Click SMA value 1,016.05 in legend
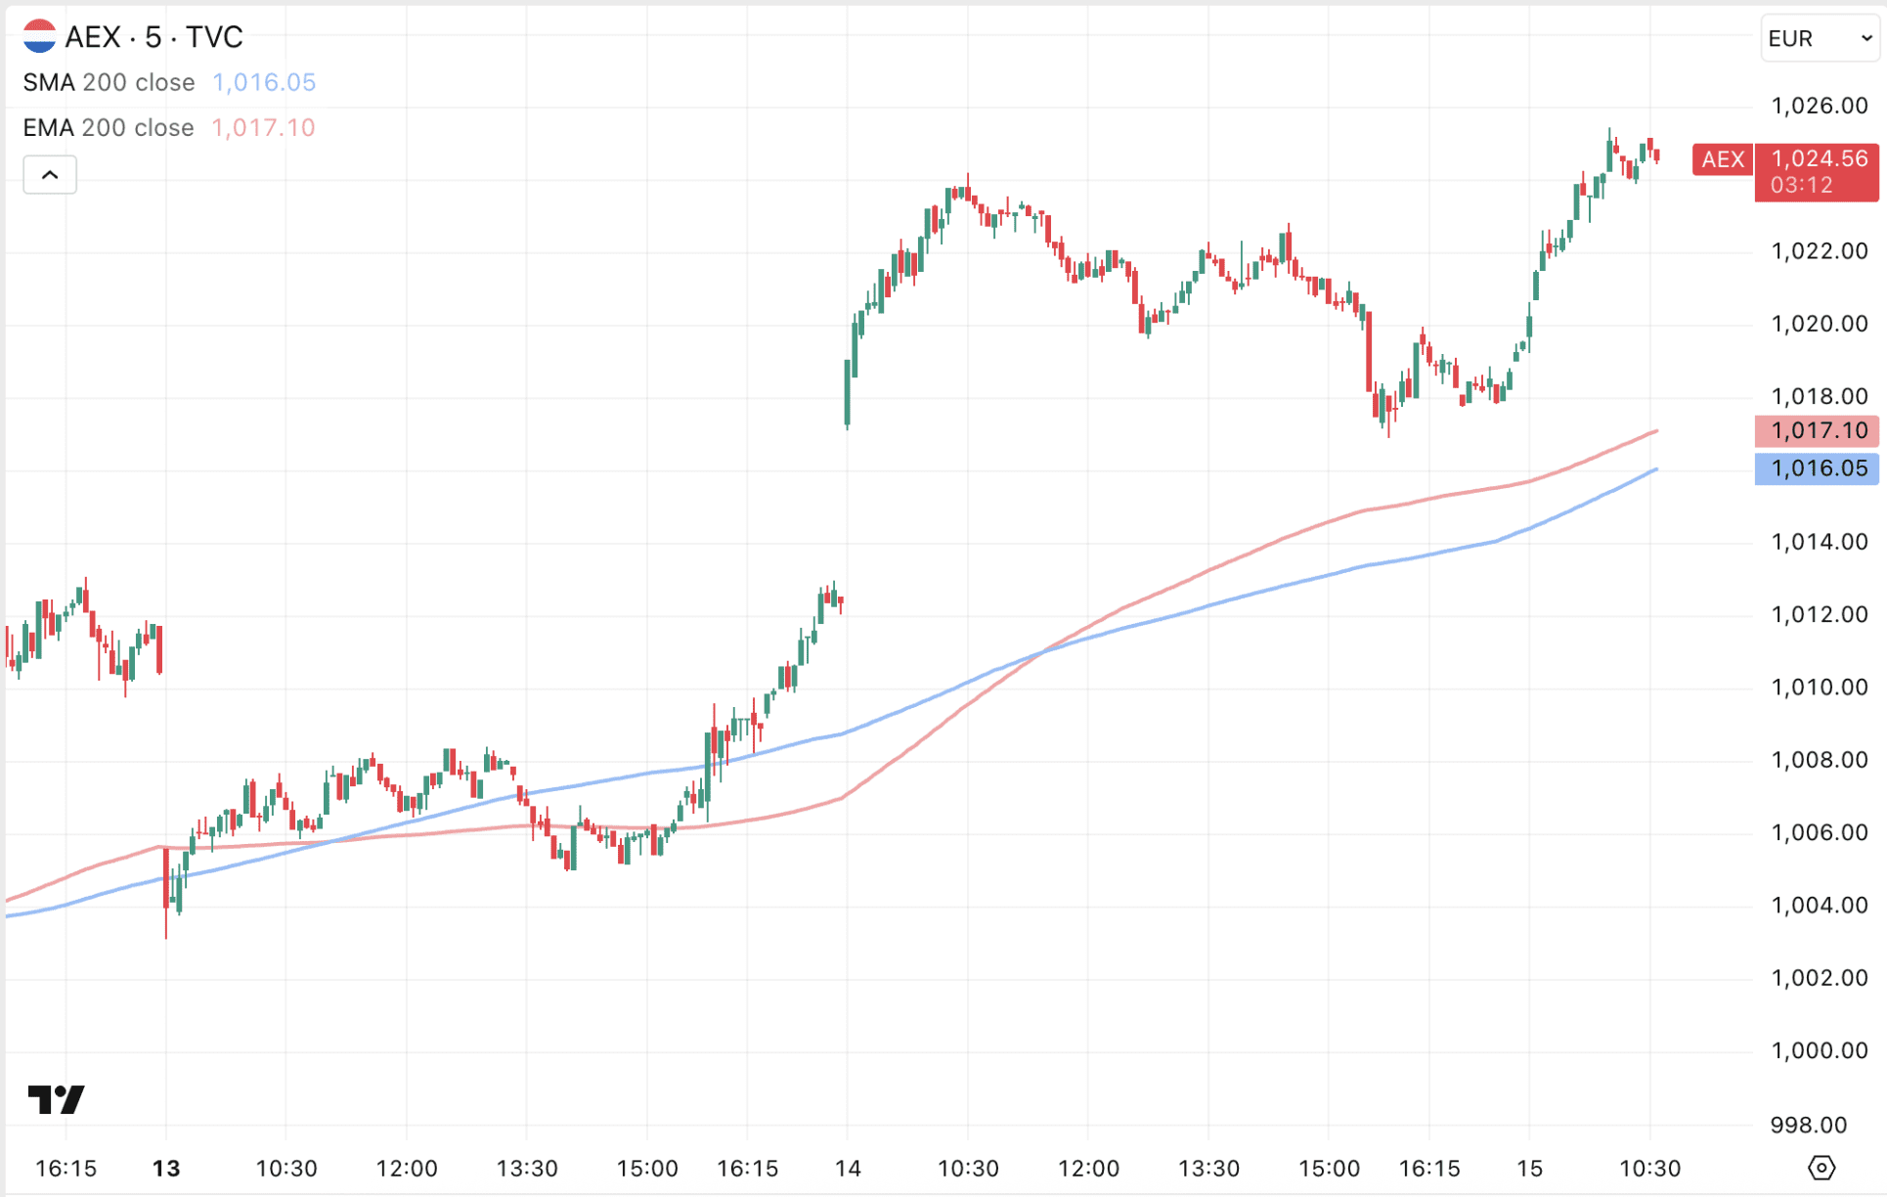The width and height of the screenshot is (1887, 1197). [264, 82]
